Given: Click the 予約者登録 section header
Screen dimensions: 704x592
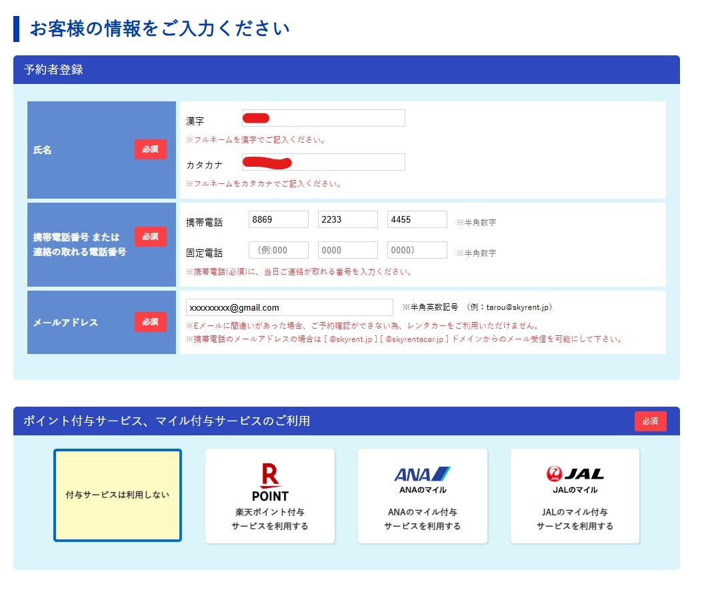Looking at the screenshot, I should (346, 69).
